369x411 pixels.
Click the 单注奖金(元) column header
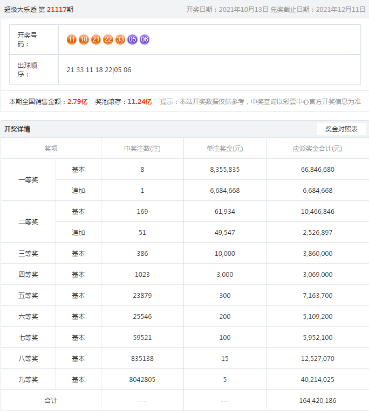click(224, 149)
